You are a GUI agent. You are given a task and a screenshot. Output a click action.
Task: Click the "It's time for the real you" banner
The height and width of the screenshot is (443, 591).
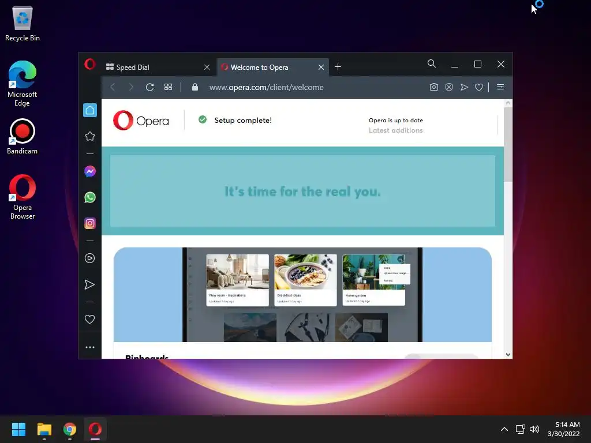coord(302,191)
